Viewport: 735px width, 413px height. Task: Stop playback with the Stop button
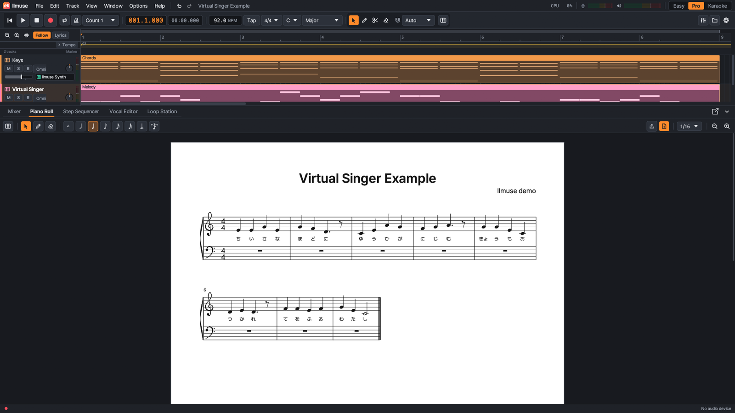pyautogui.click(x=37, y=20)
